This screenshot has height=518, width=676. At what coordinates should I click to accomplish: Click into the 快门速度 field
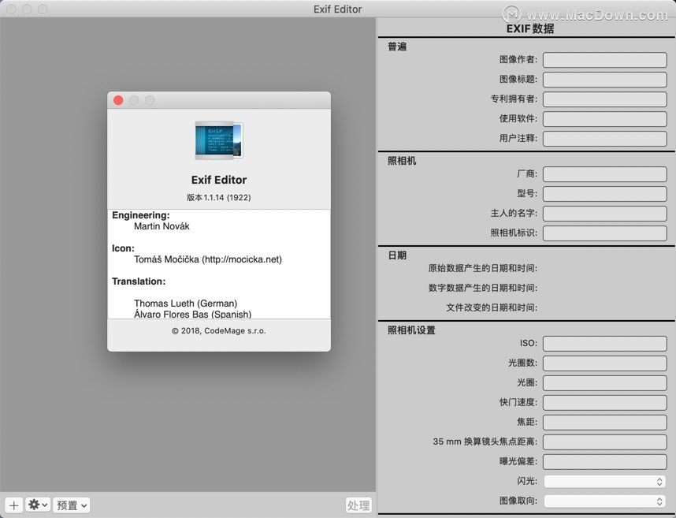point(604,402)
